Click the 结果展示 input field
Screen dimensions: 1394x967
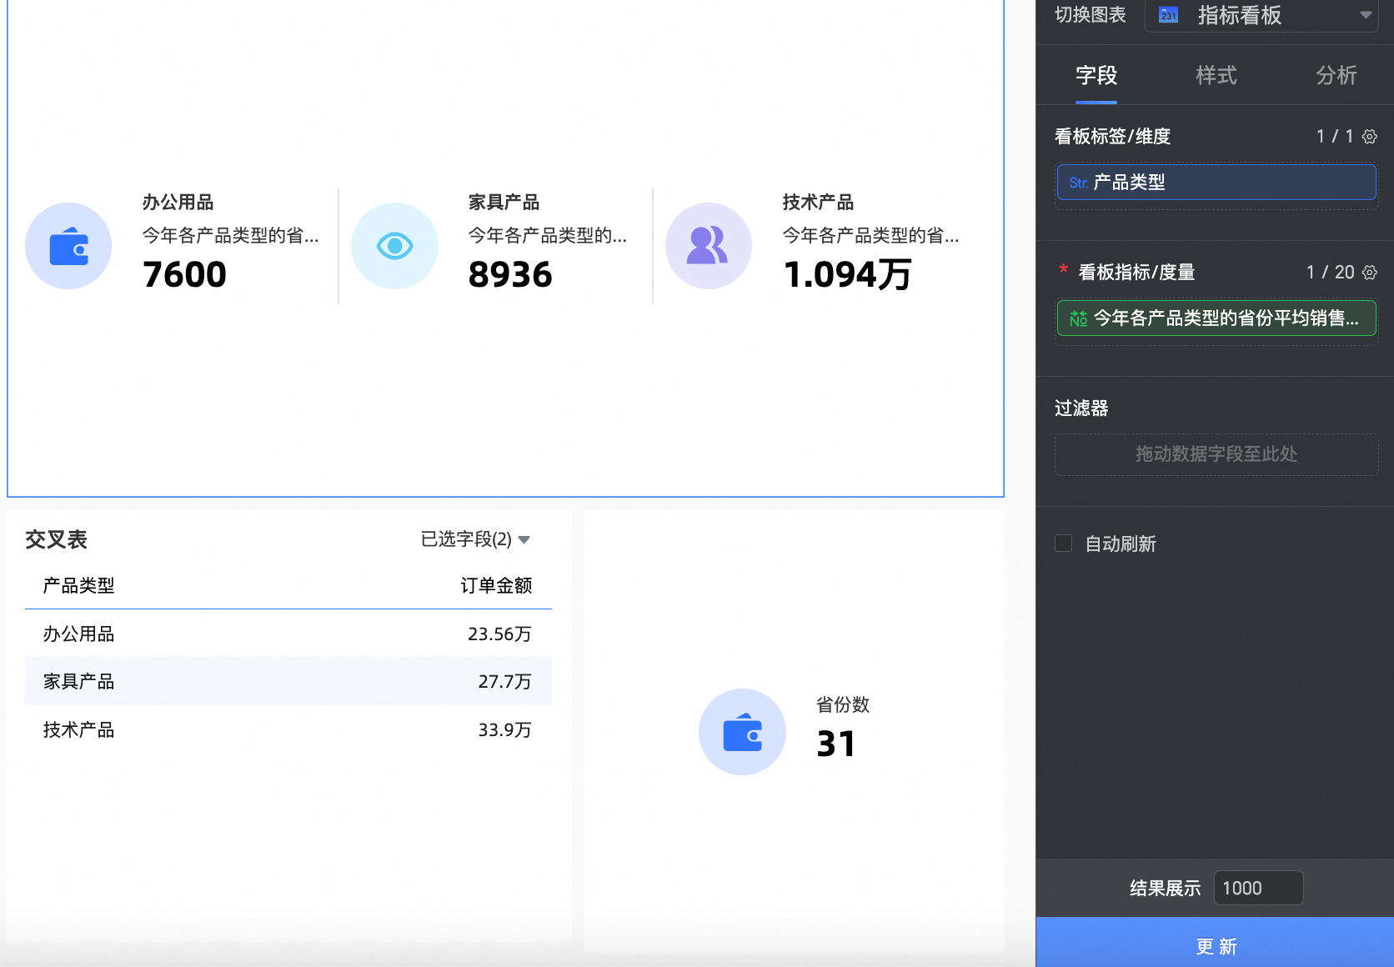[1258, 888]
